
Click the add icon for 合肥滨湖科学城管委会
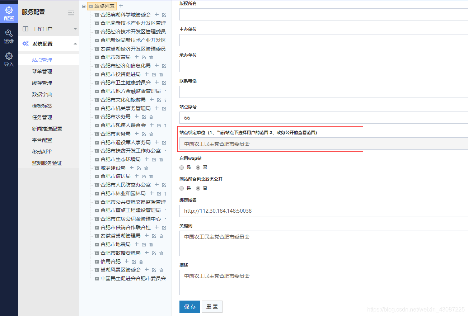[157, 15]
